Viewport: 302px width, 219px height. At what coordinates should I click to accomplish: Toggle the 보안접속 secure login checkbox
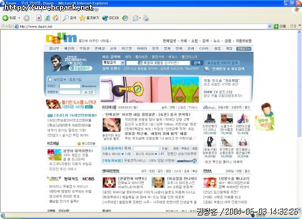tap(50, 79)
